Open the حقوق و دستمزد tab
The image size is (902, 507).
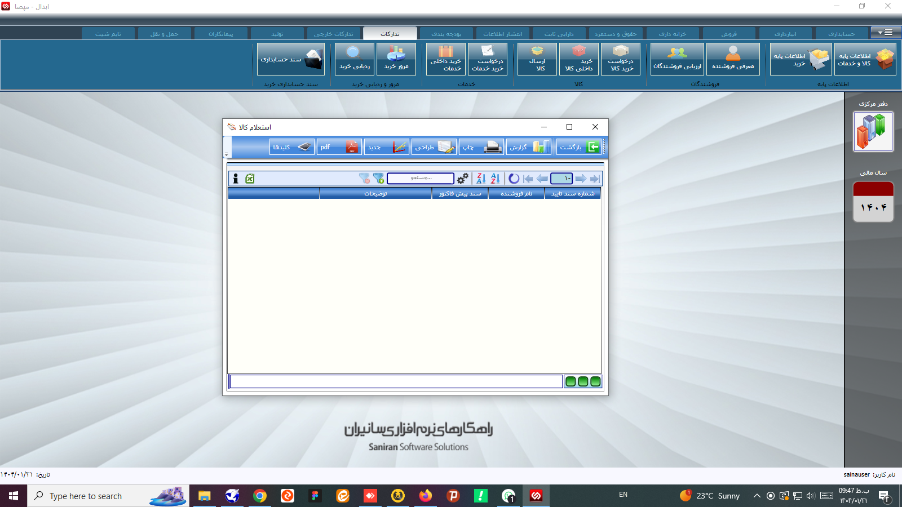pos(615,33)
